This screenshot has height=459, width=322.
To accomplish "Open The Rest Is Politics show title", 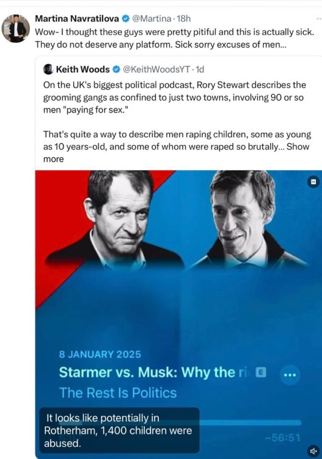I will click(x=118, y=393).
